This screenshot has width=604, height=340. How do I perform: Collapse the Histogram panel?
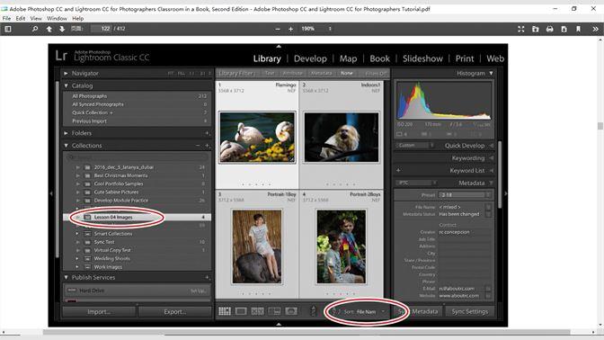tap(491, 73)
